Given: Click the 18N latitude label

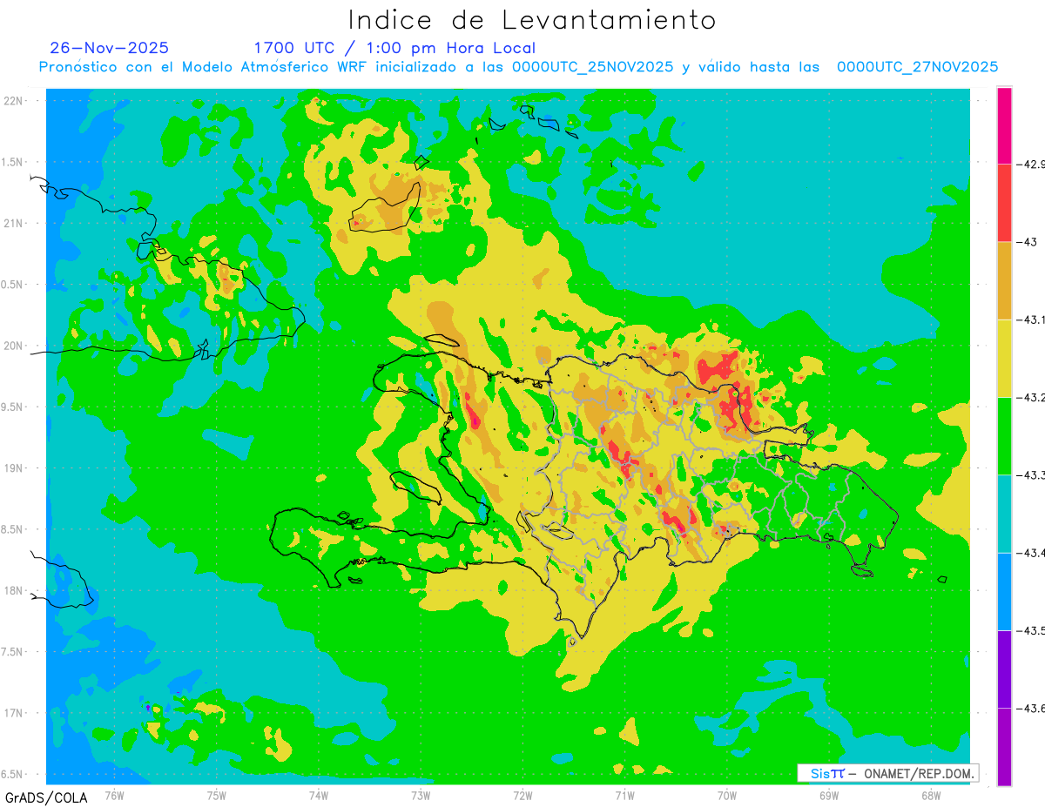Looking at the screenshot, I should click(12, 590).
